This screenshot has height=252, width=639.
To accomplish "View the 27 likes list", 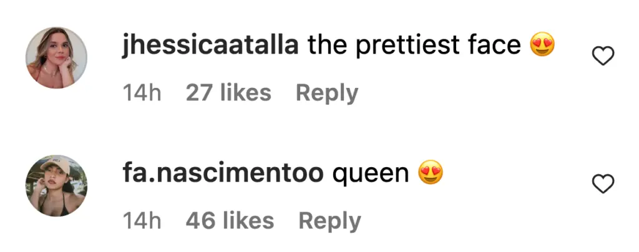I will (x=228, y=94).
